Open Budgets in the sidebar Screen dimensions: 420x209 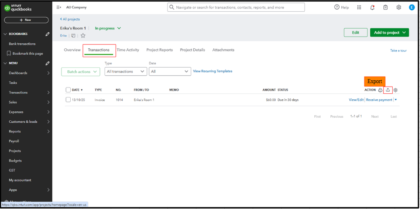pyautogui.click(x=15, y=161)
